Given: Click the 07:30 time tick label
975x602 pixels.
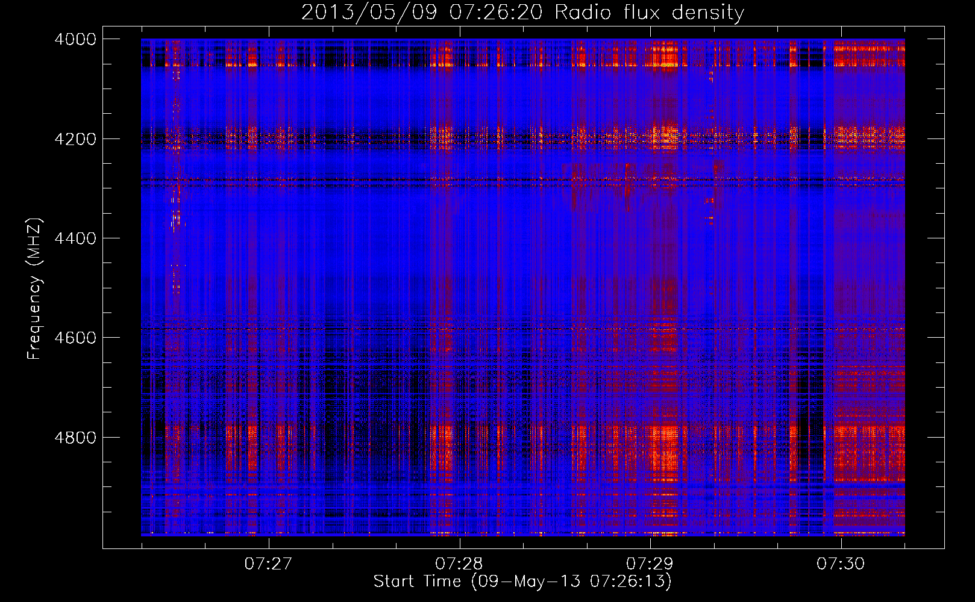Looking at the screenshot, I should pyautogui.click(x=841, y=563).
